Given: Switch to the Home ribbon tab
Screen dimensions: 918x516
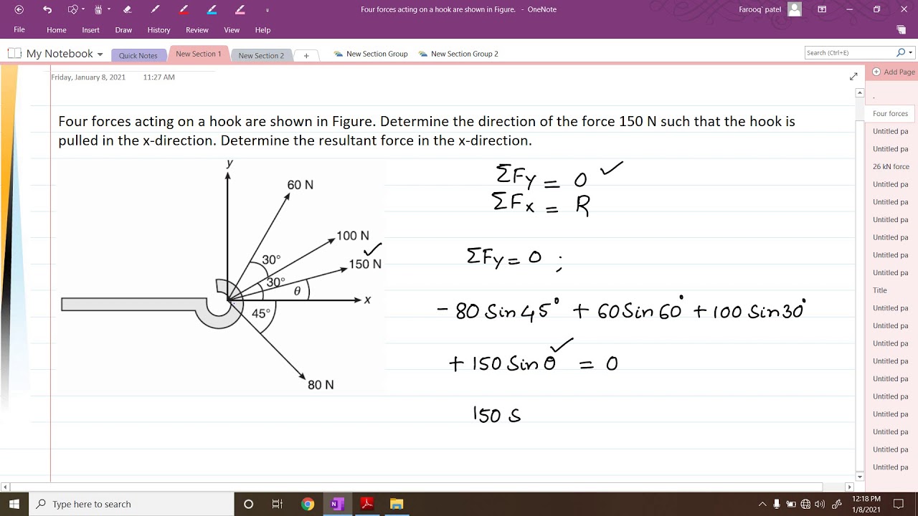Looking at the screenshot, I should click(57, 30).
